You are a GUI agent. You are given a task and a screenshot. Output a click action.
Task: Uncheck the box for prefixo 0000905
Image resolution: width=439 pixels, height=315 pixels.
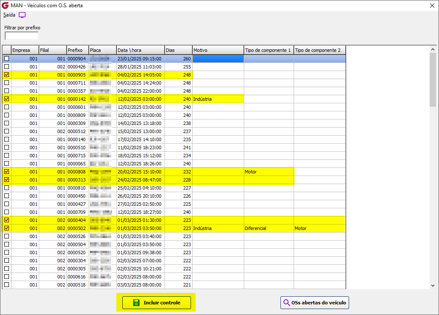[x=7, y=75]
